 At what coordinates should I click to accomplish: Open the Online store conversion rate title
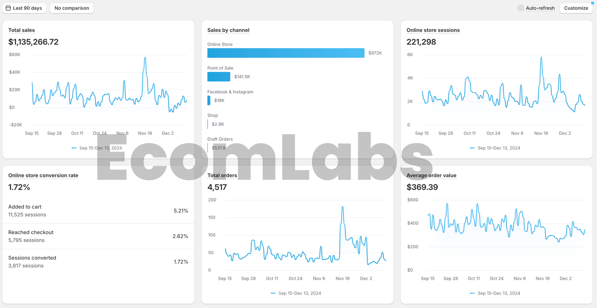point(43,175)
